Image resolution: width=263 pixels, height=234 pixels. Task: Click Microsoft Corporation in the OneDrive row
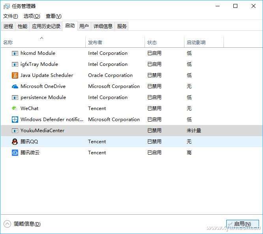(x=114, y=86)
